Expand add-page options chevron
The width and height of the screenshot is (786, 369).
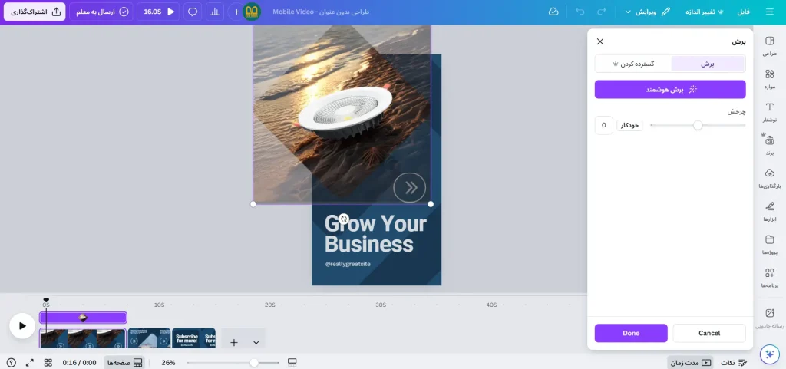coord(256,342)
